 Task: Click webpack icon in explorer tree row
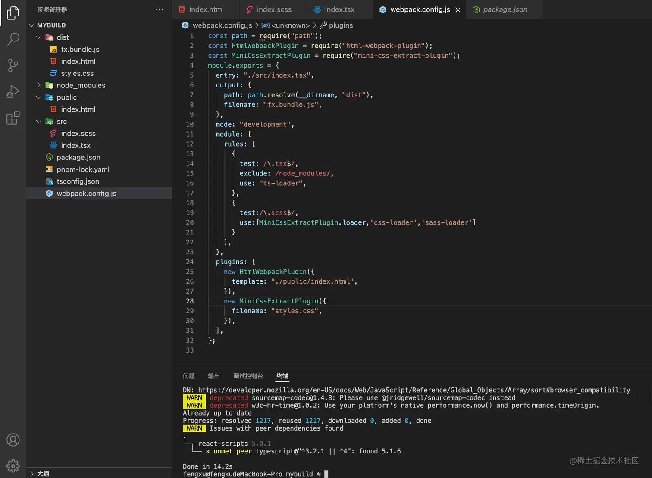(49, 194)
